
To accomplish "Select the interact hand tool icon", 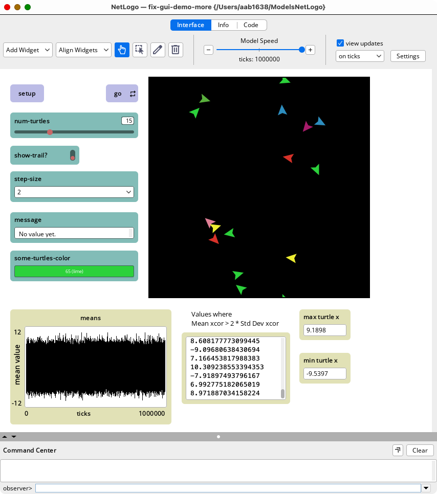I will tap(122, 50).
